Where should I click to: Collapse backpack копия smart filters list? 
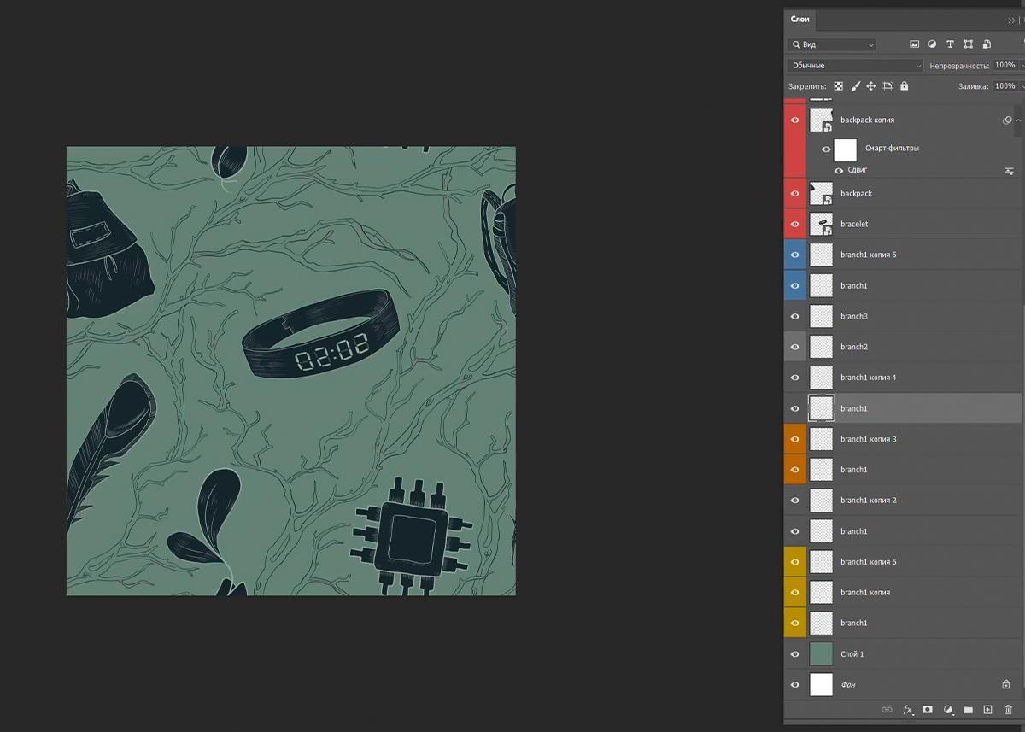1018,120
